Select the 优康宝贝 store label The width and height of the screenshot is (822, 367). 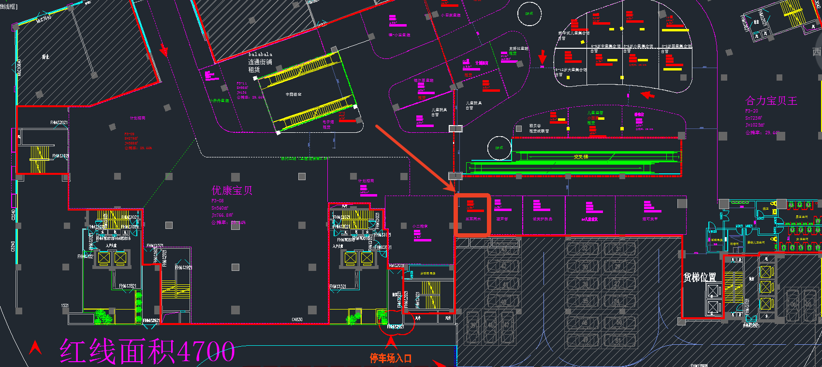(x=232, y=190)
